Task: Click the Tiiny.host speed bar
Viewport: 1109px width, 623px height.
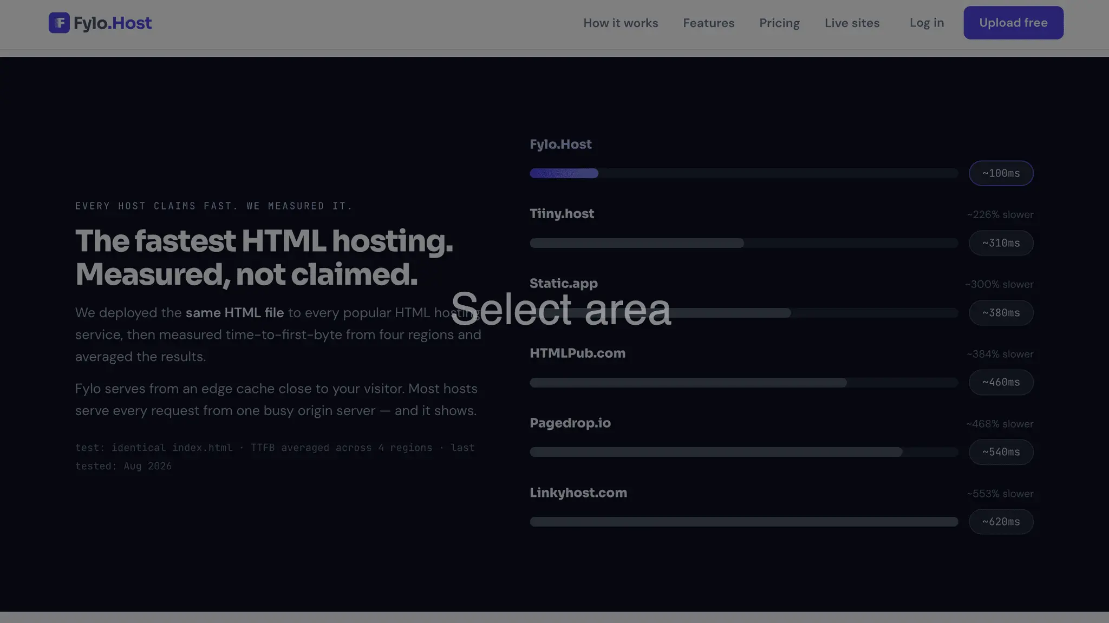Action: click(744, 243)
